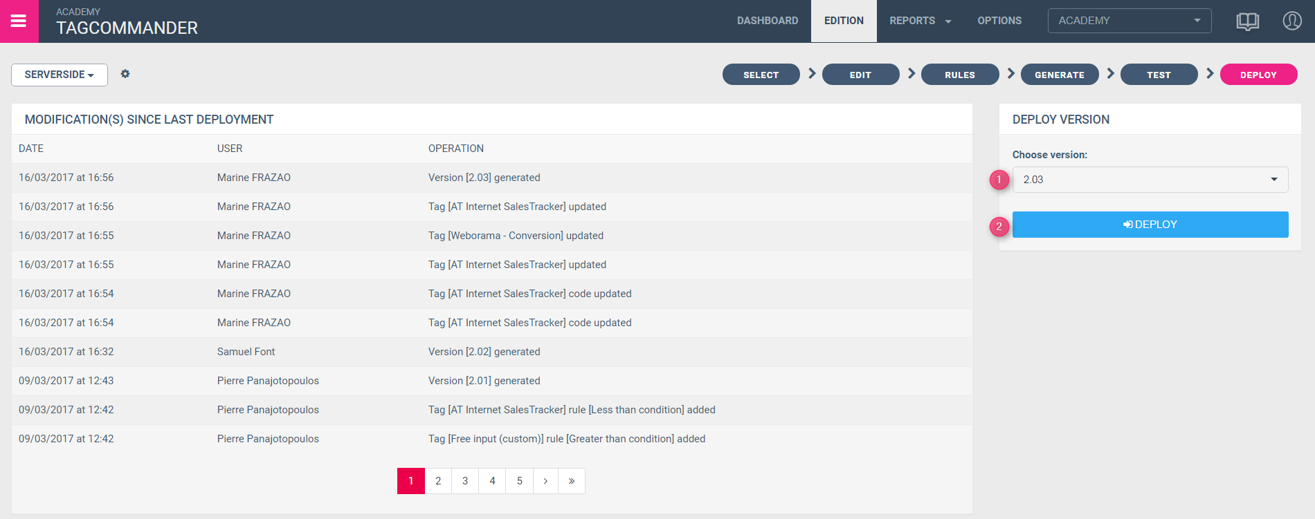Jump to last page double-arrow

572,481
